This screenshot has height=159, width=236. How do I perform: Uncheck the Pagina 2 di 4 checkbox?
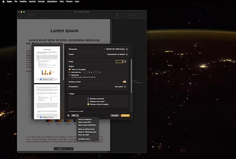[x=41, y=117]
